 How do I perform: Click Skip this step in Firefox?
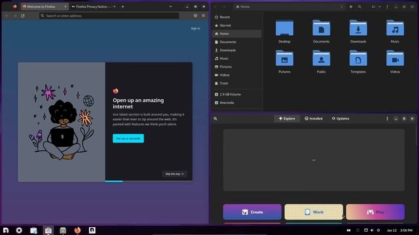coord(175,174)
